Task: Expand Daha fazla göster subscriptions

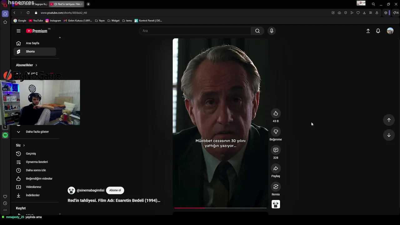Action: (x=35, y=132)
